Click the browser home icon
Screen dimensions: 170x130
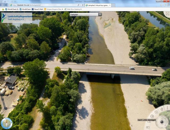[x=161, y=5]
